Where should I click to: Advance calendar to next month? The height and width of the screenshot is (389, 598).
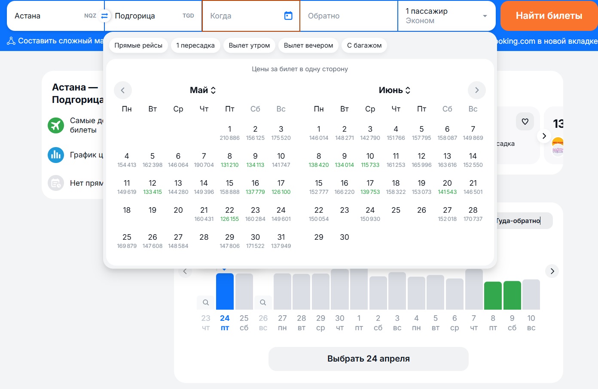click(476, 90)
